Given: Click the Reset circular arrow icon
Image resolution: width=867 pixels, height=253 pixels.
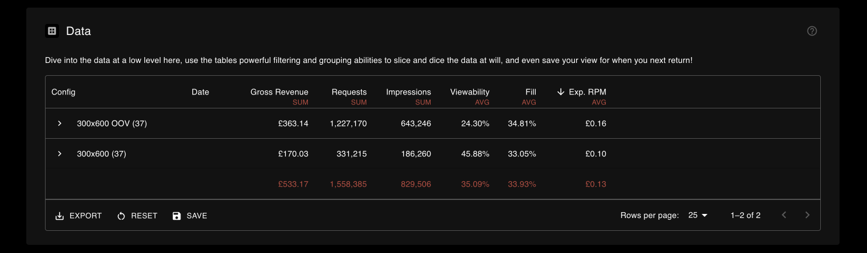Looking at the screenshot, I should click(x=121, y=216).
